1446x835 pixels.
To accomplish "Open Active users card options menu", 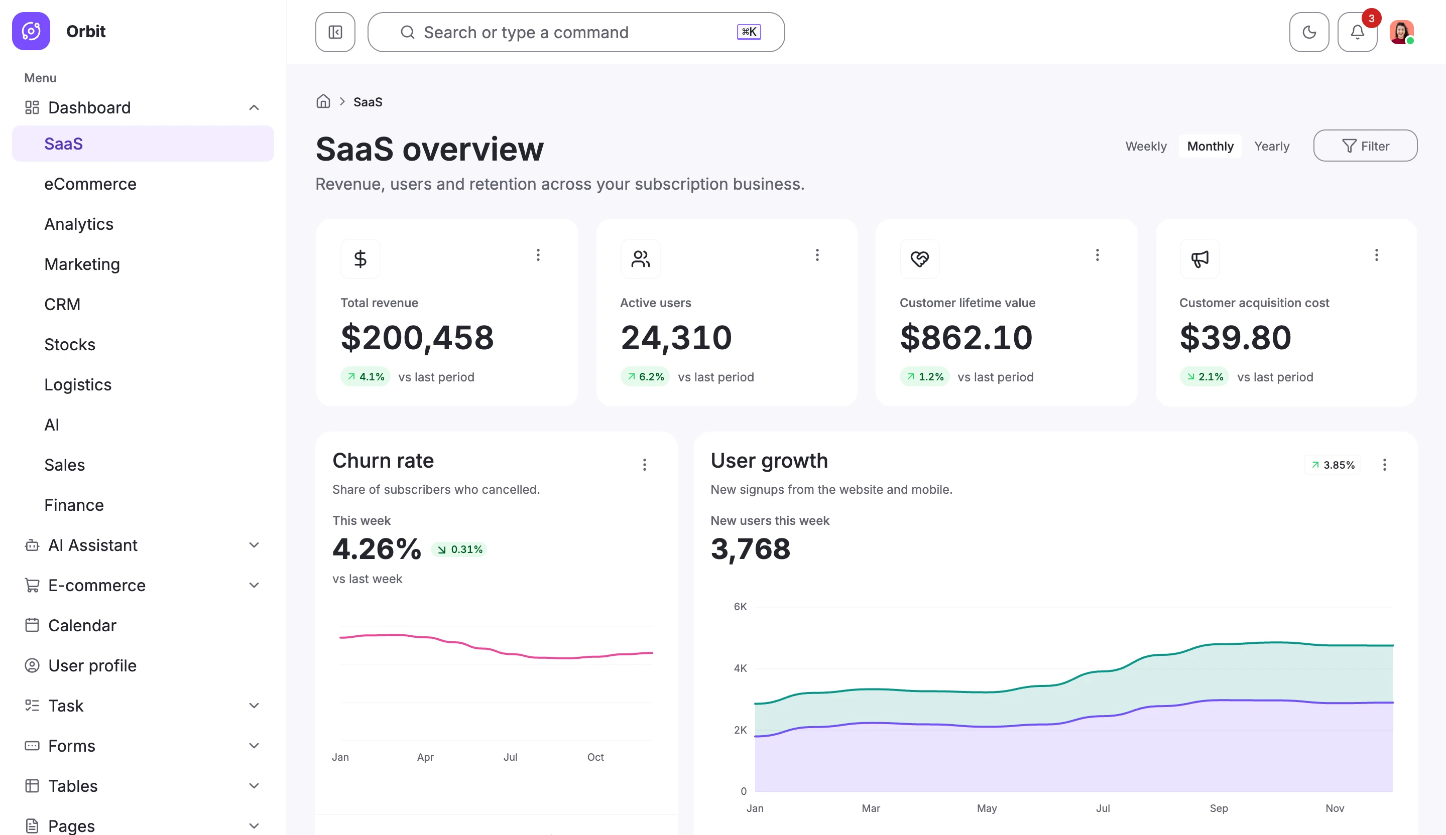I will [x=817, y=255].
